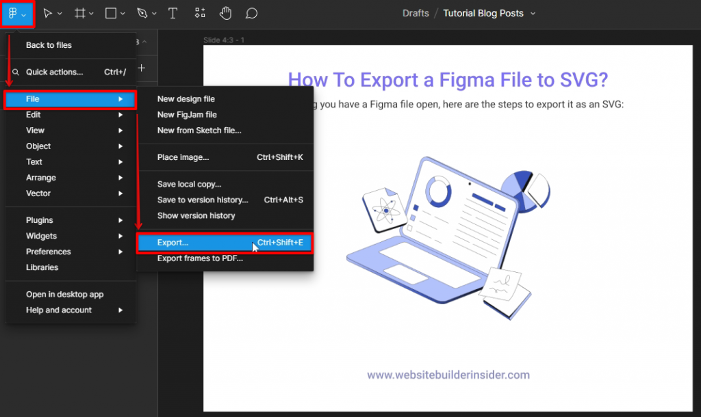701x417 pixels.
Task: Select the websitebuilderinsider.com text
Action: pyautogui.click(x=448, y=375)
